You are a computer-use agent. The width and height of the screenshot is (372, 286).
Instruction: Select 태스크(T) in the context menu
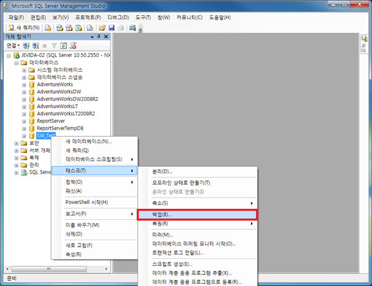pos(95,170)
